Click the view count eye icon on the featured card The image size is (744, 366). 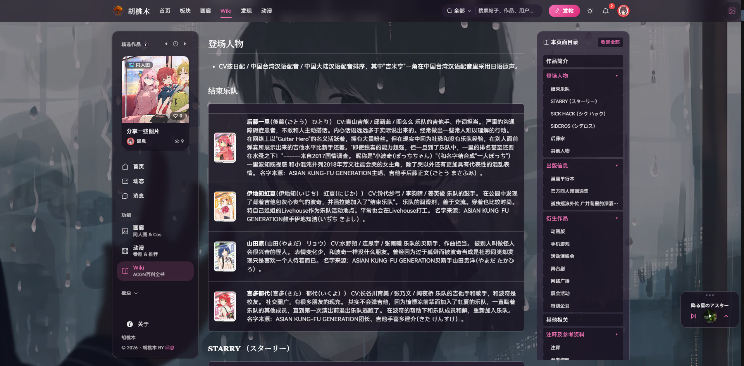[177, 141]
